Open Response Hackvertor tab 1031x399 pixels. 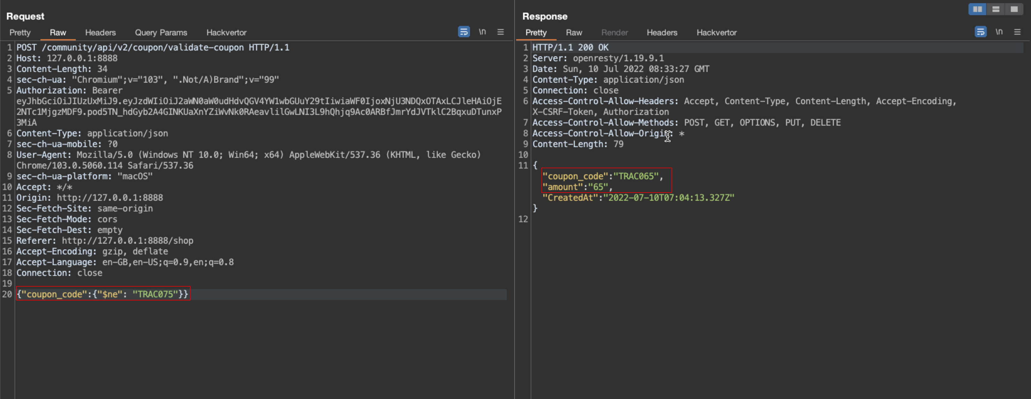pos(716,33)
